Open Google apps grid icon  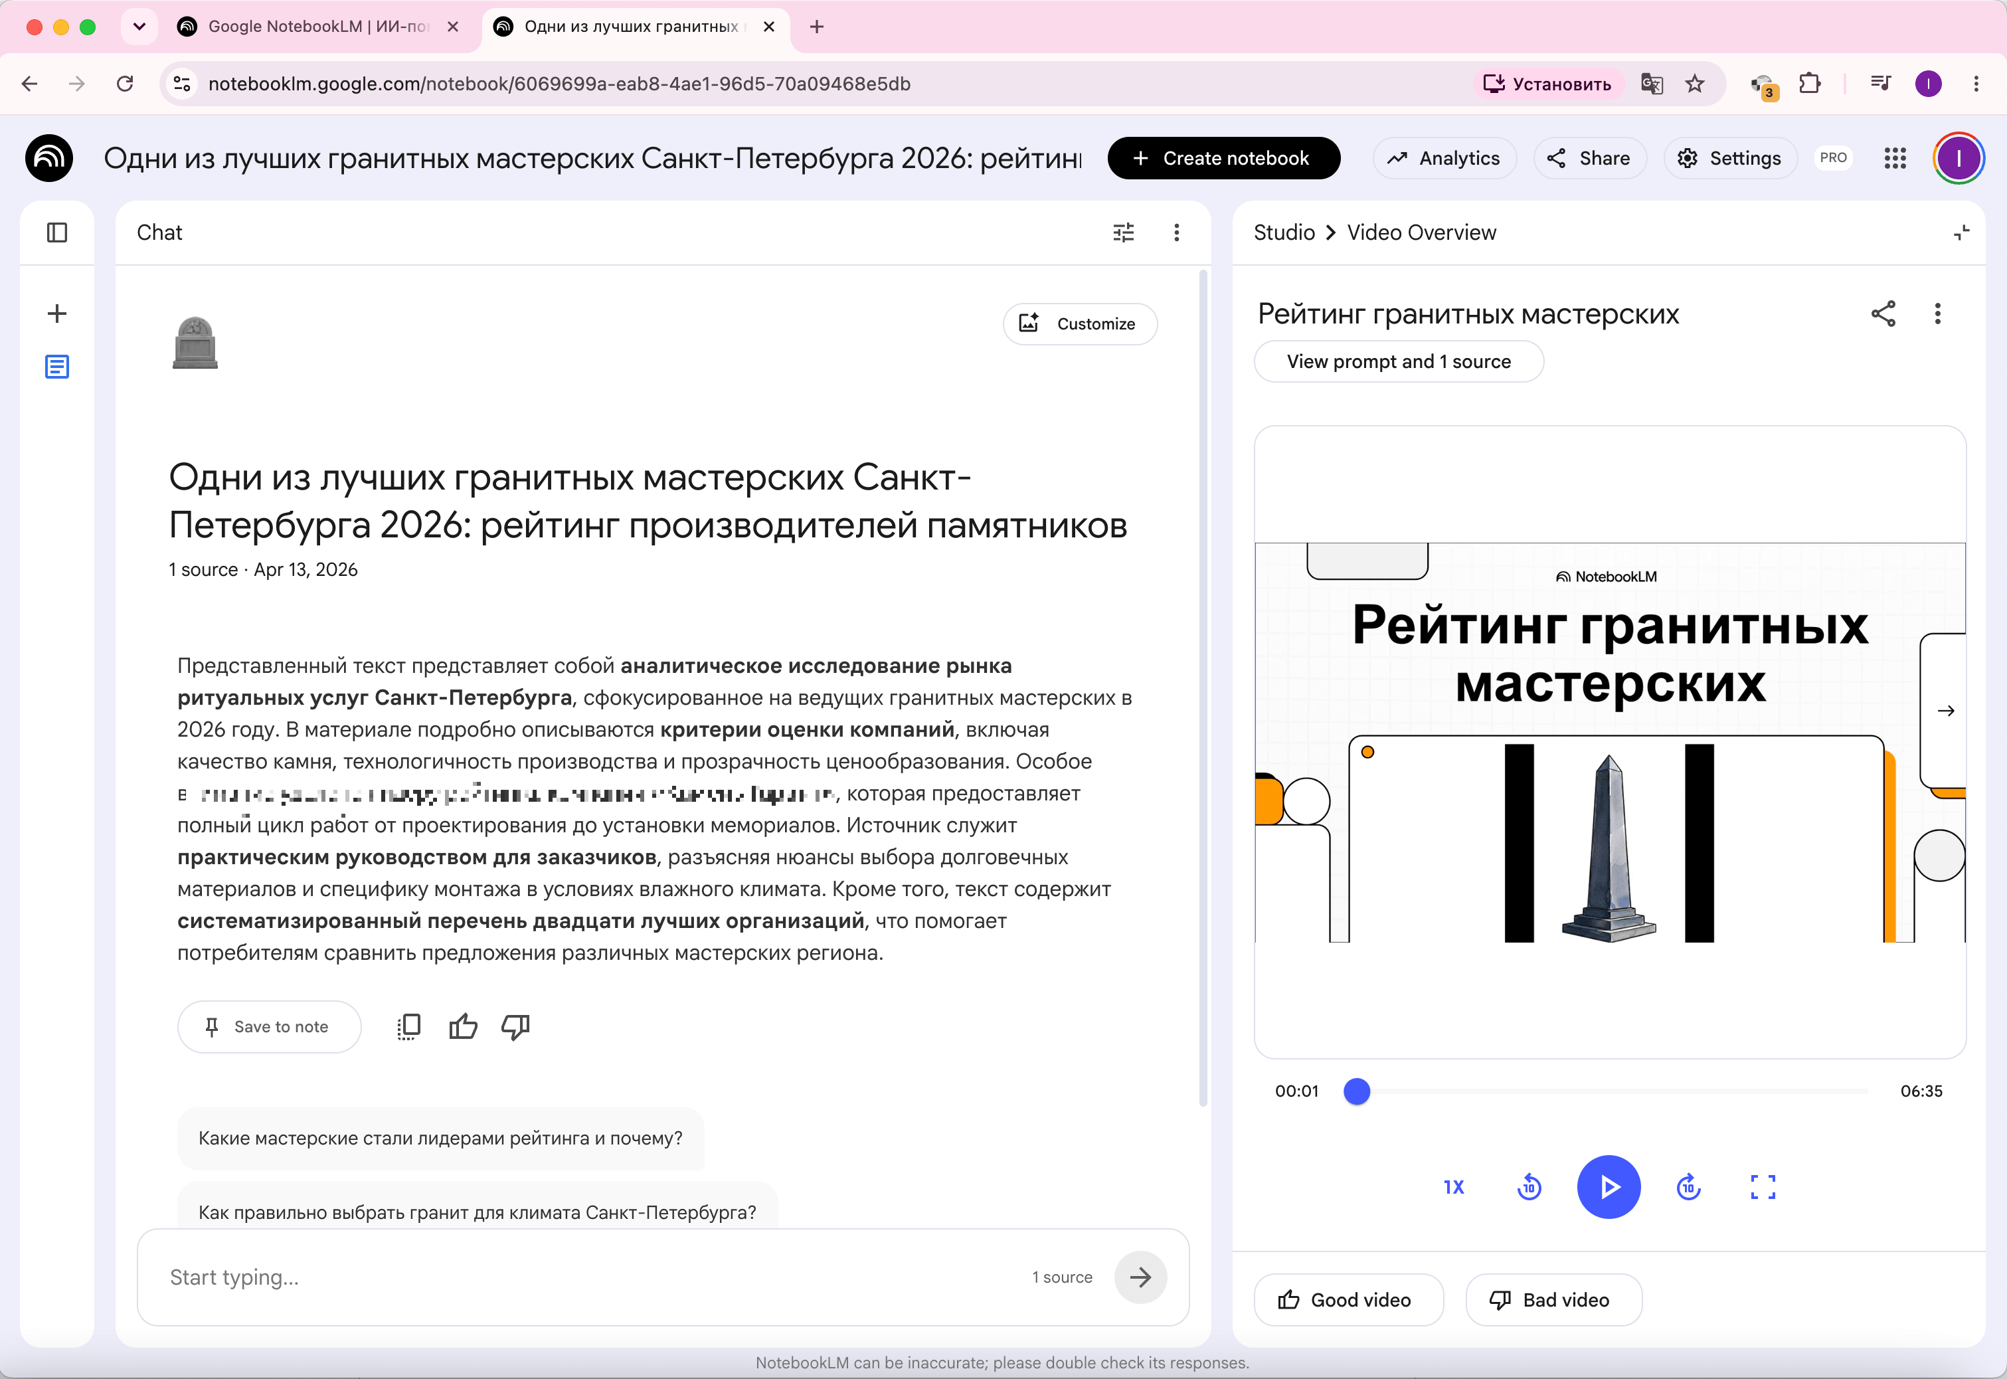[1895, 158]
